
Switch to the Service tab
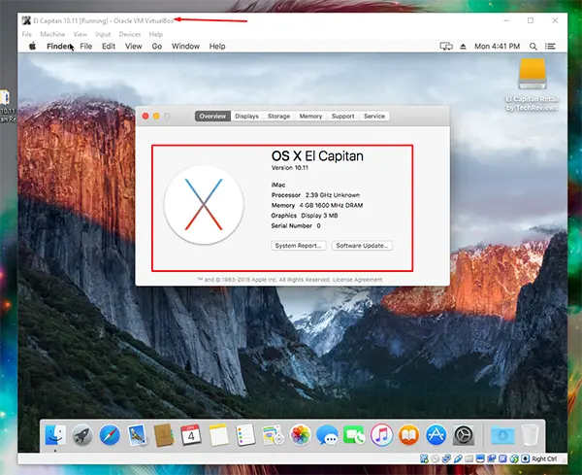(x=374, y=117)
